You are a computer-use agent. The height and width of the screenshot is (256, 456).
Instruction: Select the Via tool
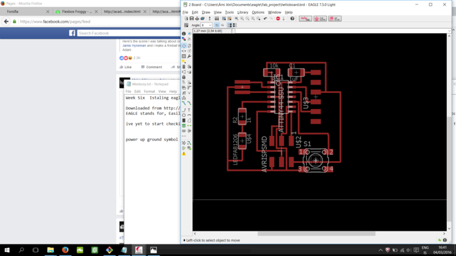coord(184,125)
